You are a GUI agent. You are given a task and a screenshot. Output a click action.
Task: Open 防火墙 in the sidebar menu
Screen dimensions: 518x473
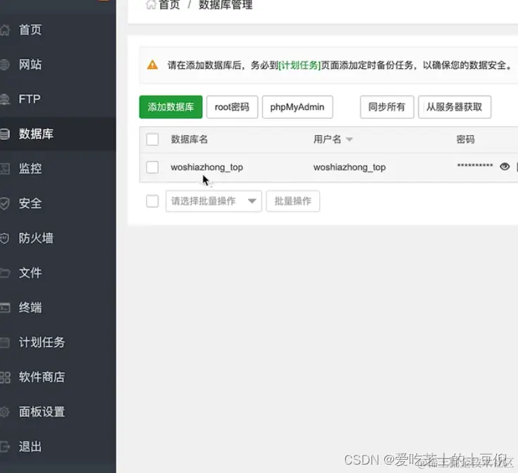(36, 238)
